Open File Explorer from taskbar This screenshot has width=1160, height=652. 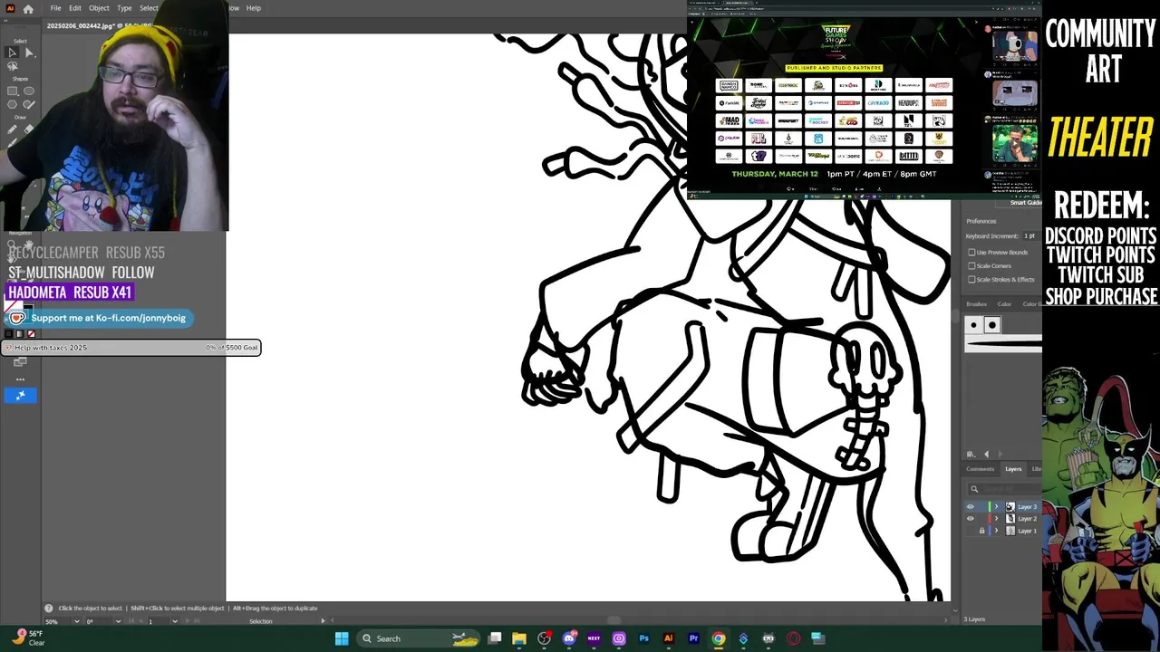click(x=519, y=638)
